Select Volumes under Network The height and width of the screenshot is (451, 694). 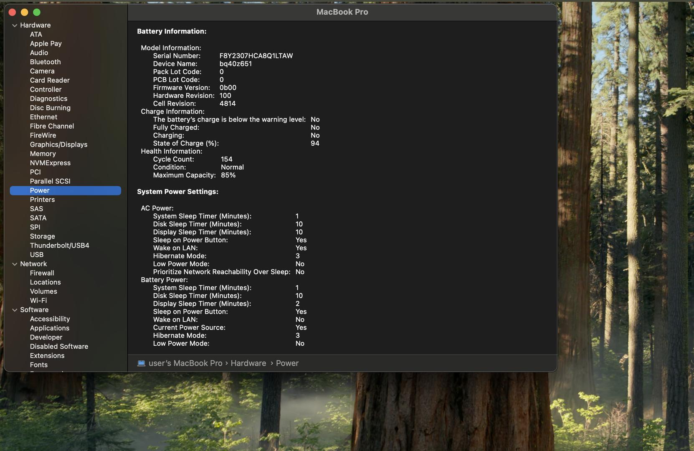pos(43,291)
